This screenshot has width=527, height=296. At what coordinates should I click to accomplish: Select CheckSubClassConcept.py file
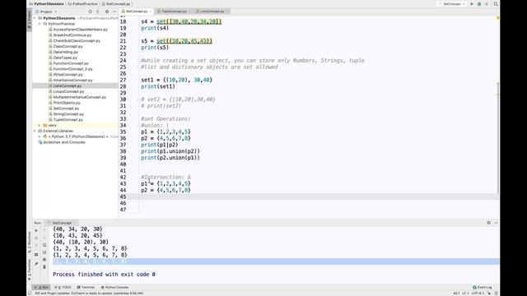click(x=77, y=40)
